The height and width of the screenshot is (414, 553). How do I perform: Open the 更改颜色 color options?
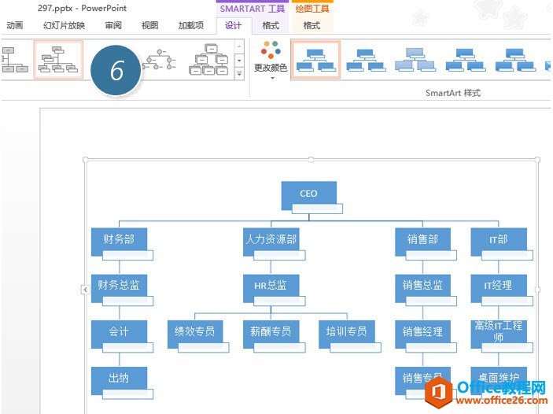pos(271,61)
